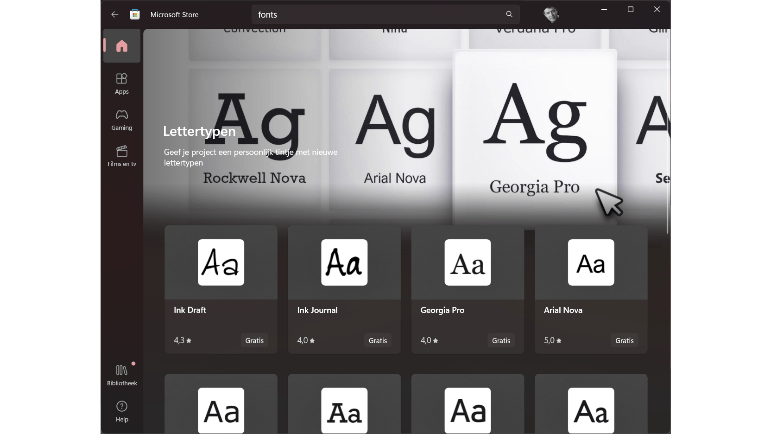Open the Home section in the sidebar
The height and width of the screenshot is (434, 771).
[x=121, y=45]
